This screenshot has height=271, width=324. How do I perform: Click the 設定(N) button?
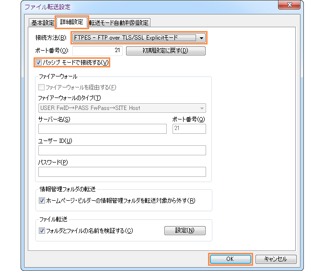185,230
